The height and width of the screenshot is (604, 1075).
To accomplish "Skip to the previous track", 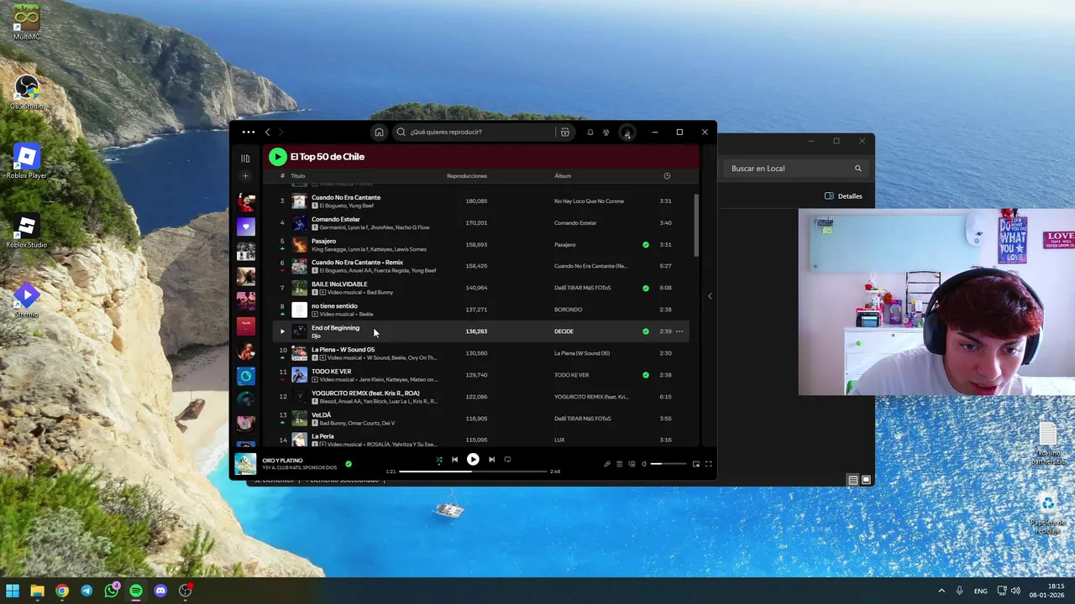I will pyautogui.click(x=454, y=460).
